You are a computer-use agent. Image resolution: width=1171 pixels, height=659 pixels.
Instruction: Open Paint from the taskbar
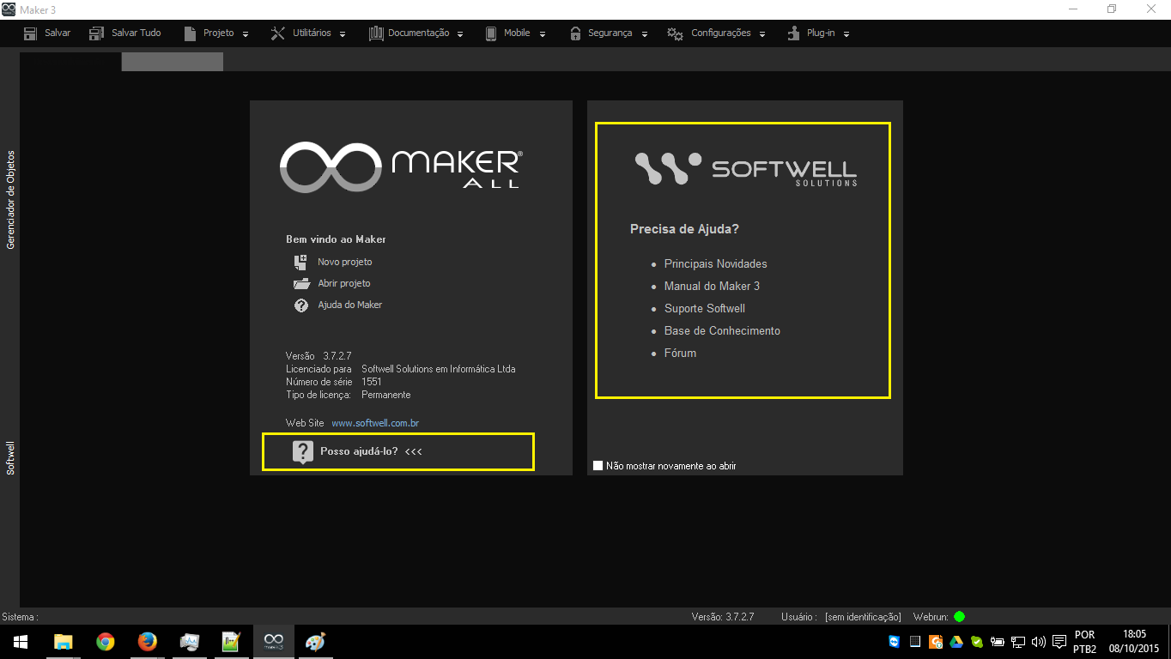(x=316, y=642)
